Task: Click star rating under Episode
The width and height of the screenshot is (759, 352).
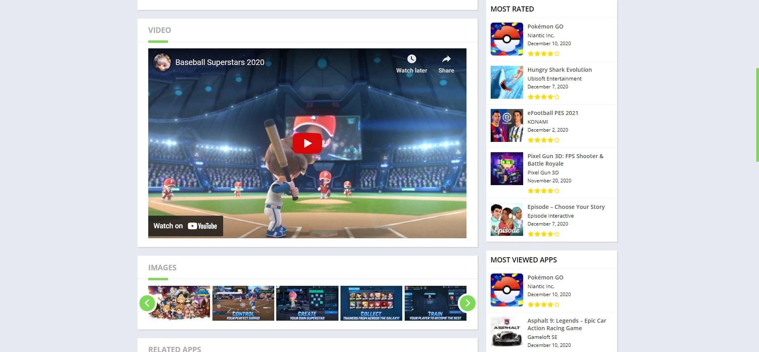Action: point(544,234)
